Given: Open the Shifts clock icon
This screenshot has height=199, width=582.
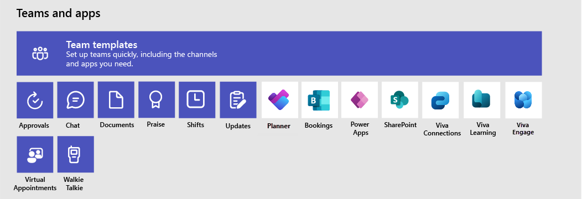Looking at the screenshot, I should click(197, 100).
